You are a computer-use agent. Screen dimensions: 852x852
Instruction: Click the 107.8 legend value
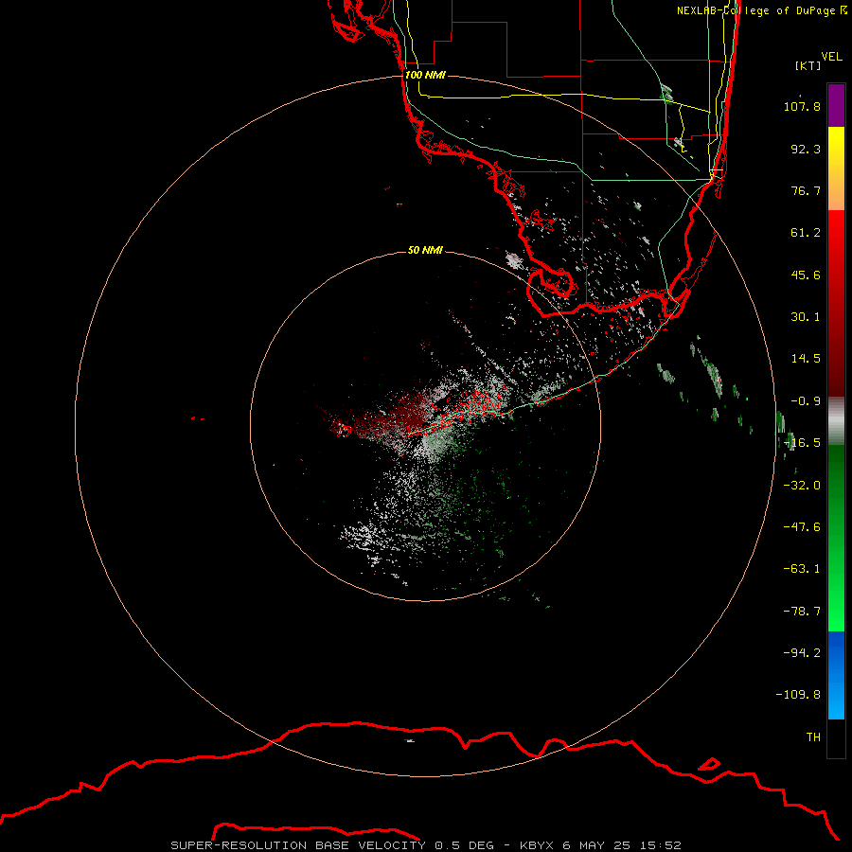[x=802, y=106]
